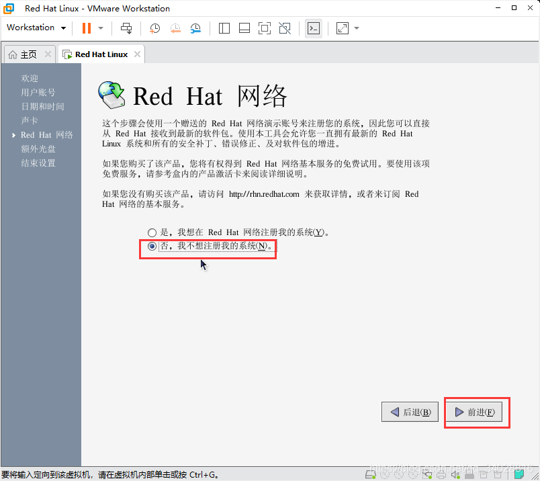The width and height of the screenshot is (540, 481).
Task: Toggle the console view button
Action: click(x=313, y=28)
